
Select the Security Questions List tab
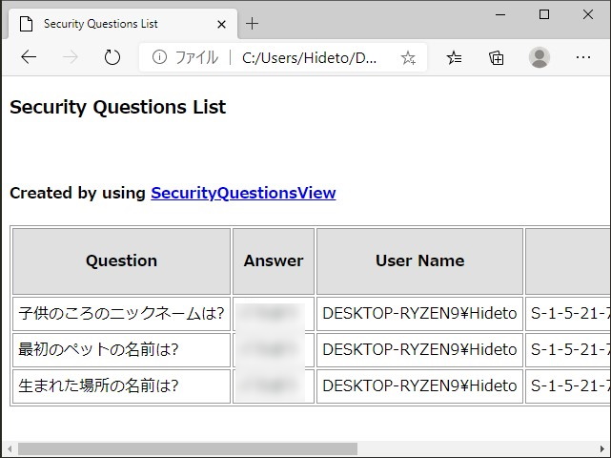pos(123,24)
